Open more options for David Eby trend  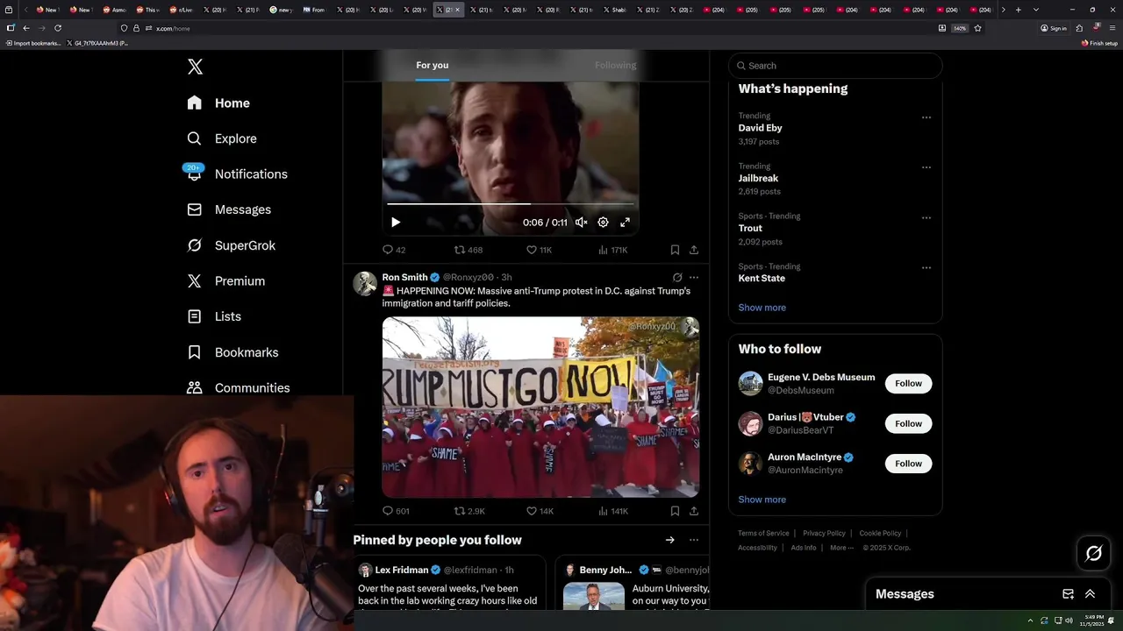tap(926, 117)
